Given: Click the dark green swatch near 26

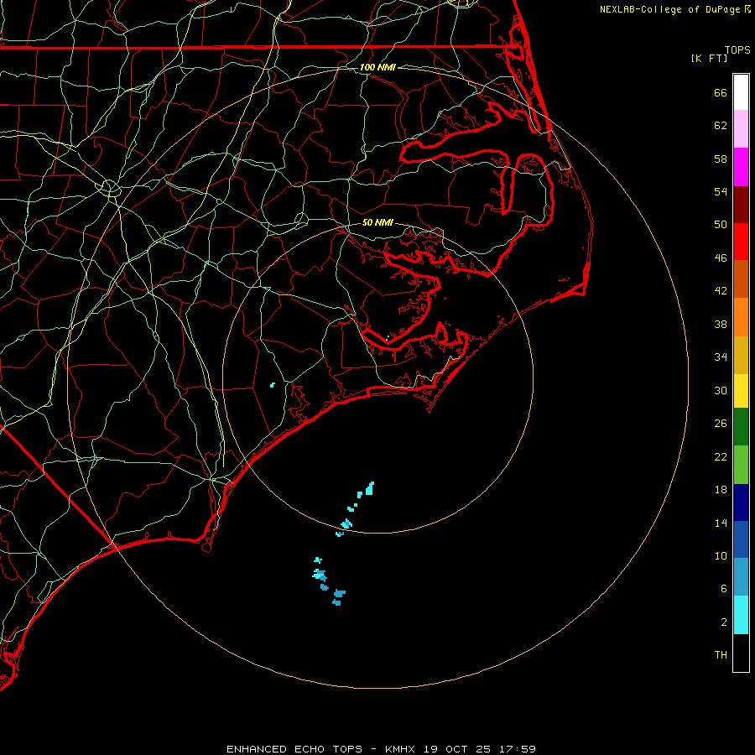Looking at the screenshot, I should [x=741, y=427].
